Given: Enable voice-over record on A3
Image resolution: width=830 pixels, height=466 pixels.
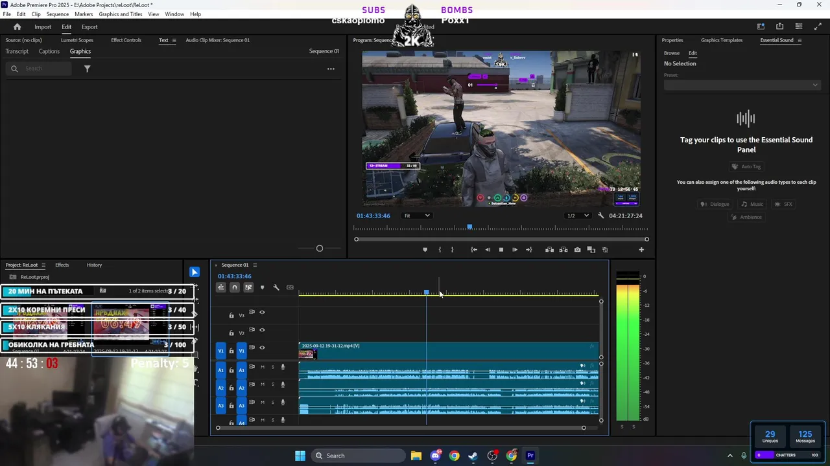Looking at the screenshot, I should pos(283,403).
